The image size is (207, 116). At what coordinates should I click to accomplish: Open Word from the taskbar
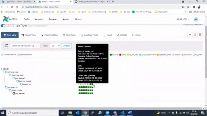[130, 113]
